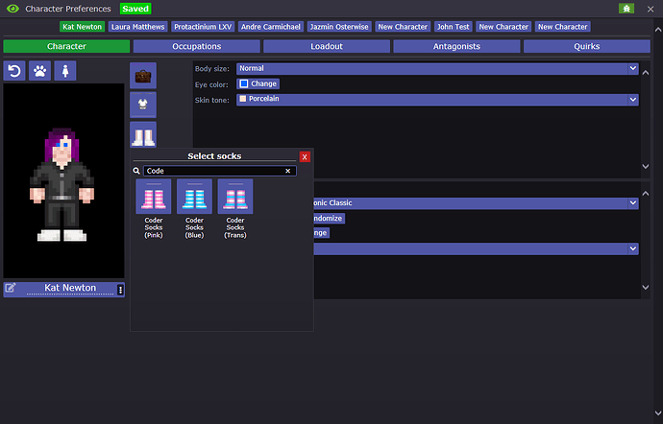The height and width of the screenshot is (424, 663).
Task: Click lower panel scroll-down arrow
Action: tap(646, 287)
